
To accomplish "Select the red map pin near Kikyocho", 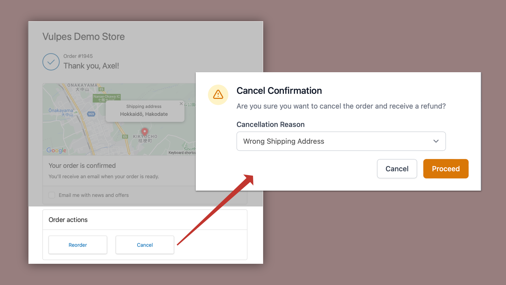I will [x=145, y=132].
